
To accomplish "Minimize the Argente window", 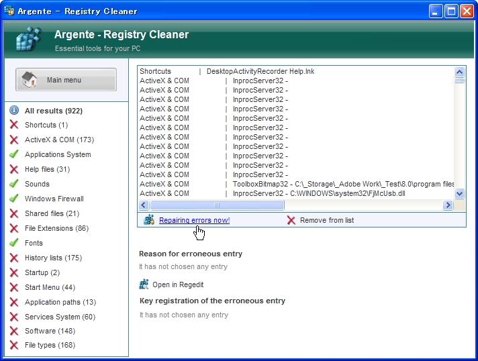I will tap(435, 11).
